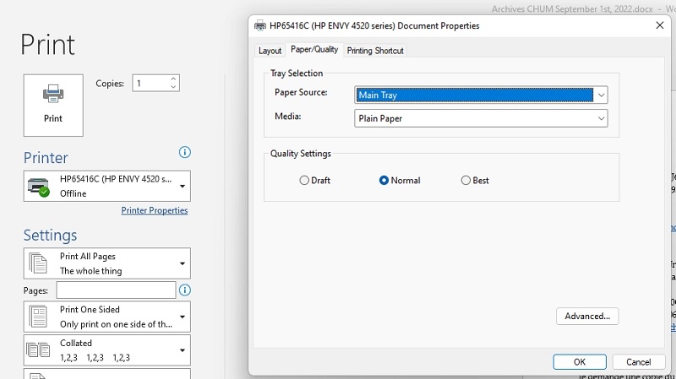Image resolution: width=676 pixels, height=379 pixels.
Task: Select the Draft quality radio button
Action: [x=315, y=181]
